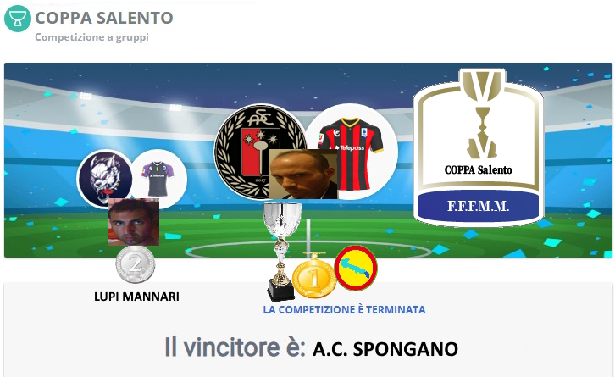Image resolution: width=615 pixels, height=377 pixels.
Task: Open the COPPA Salento shield logo
Action: pyautogui.click(x=479, y=147)
